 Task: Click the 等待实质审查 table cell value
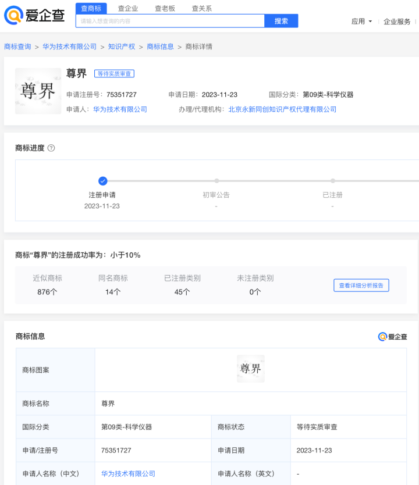coord(317,427)
